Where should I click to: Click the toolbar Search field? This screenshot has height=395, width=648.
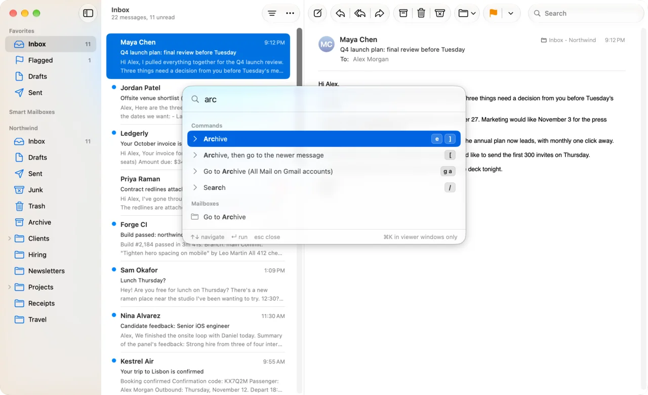click(586, 13)
